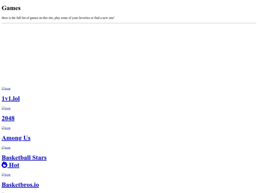Click the broken icon image above Basketbros.io
Screen dimensions: 258x193
(x=6, y=174)
